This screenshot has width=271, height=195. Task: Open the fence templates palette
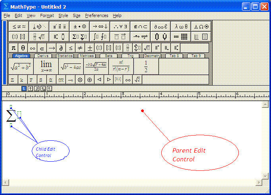point(19,36)
